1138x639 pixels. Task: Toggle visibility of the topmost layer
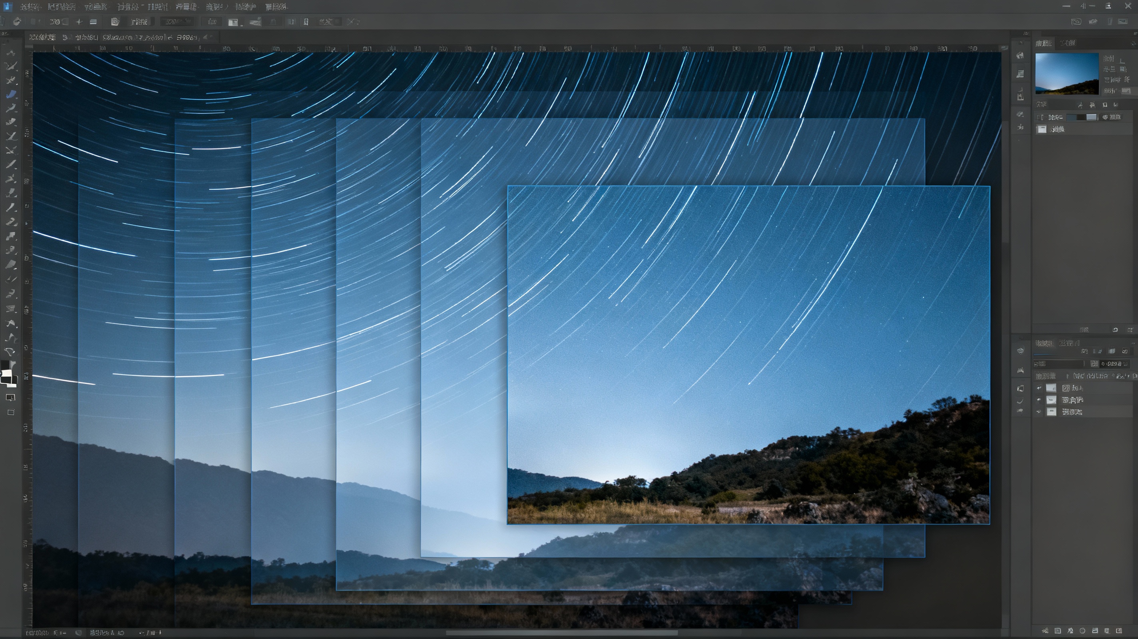coord(1039,388)
